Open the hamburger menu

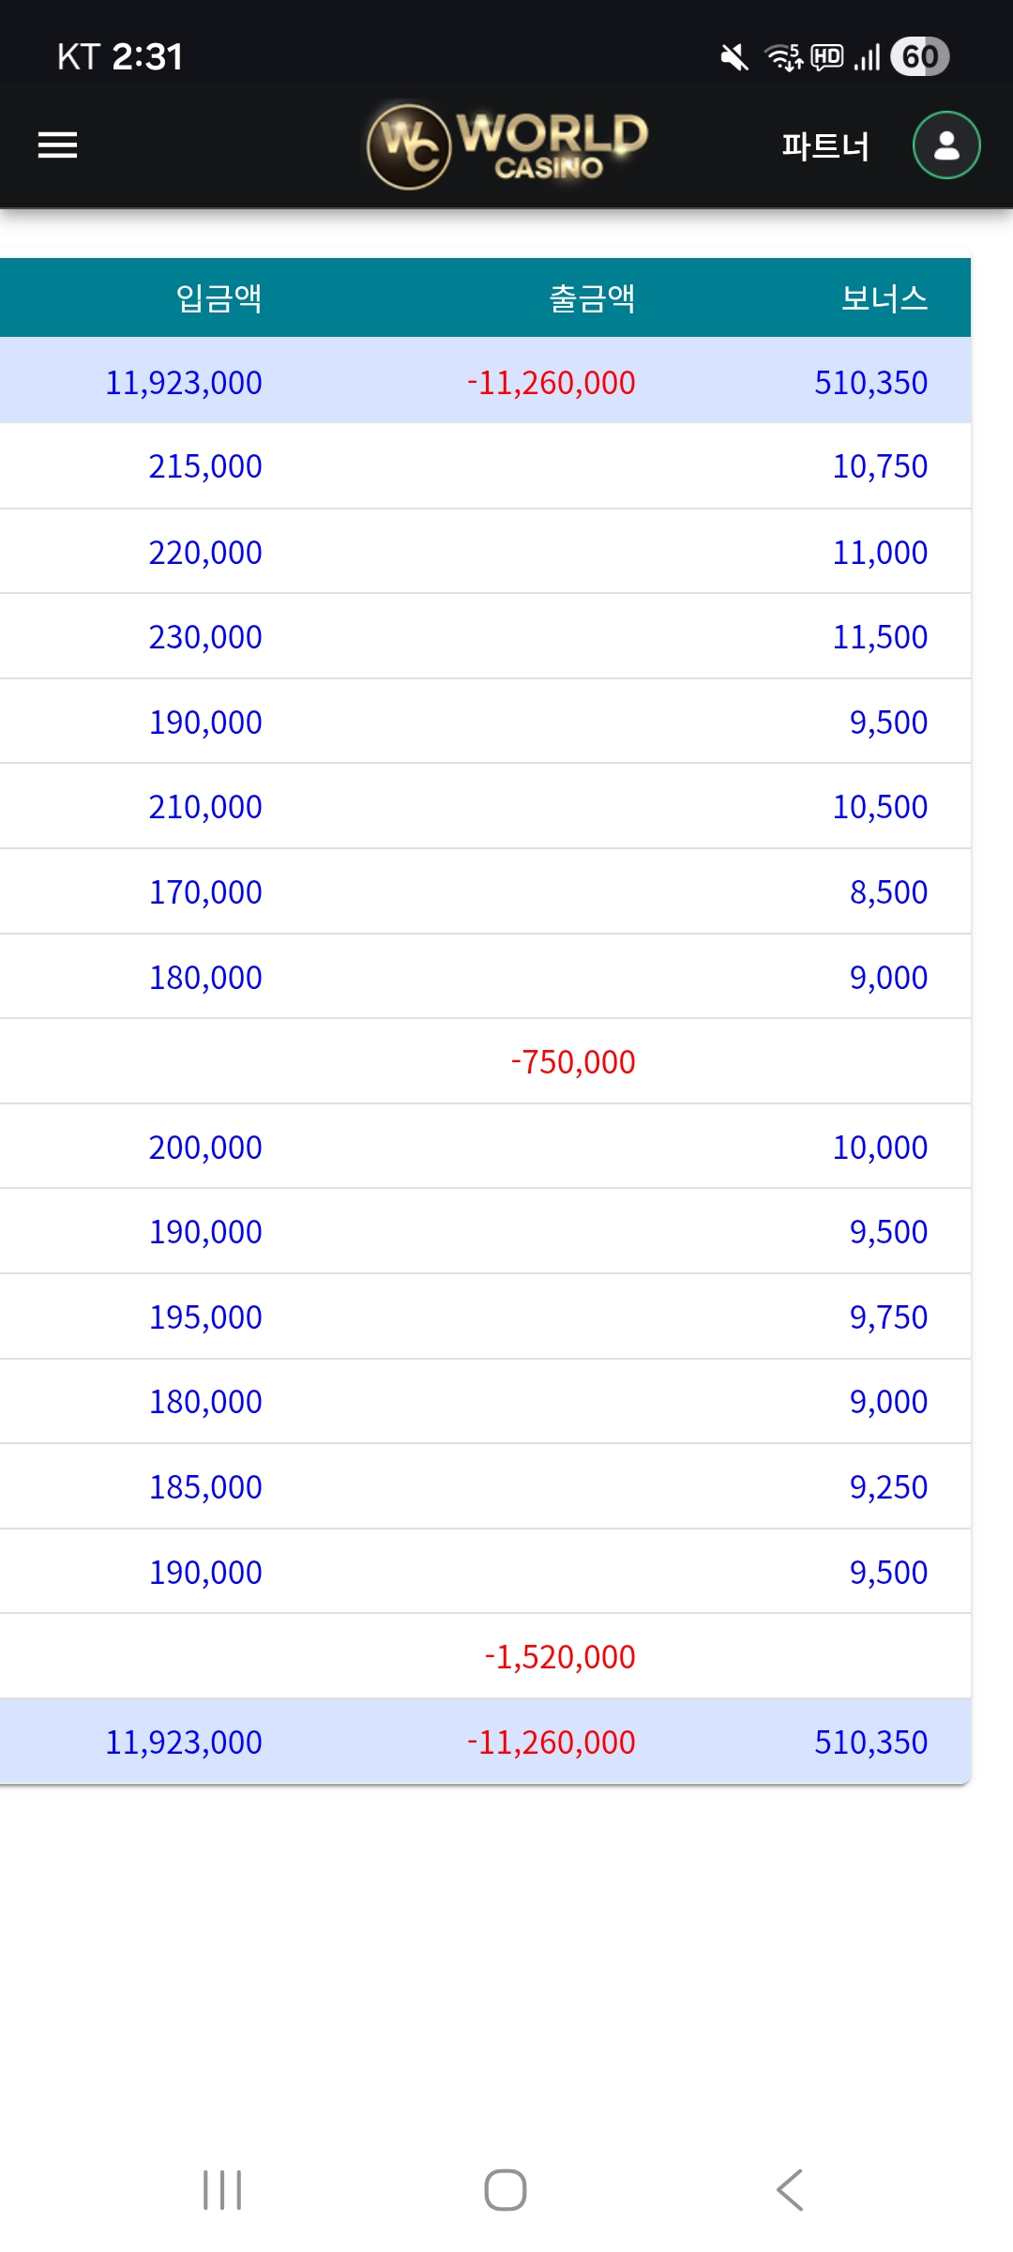[x=57, y=145]
